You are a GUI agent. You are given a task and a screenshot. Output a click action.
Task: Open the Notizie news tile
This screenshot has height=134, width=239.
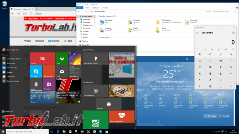click(43, 59)
